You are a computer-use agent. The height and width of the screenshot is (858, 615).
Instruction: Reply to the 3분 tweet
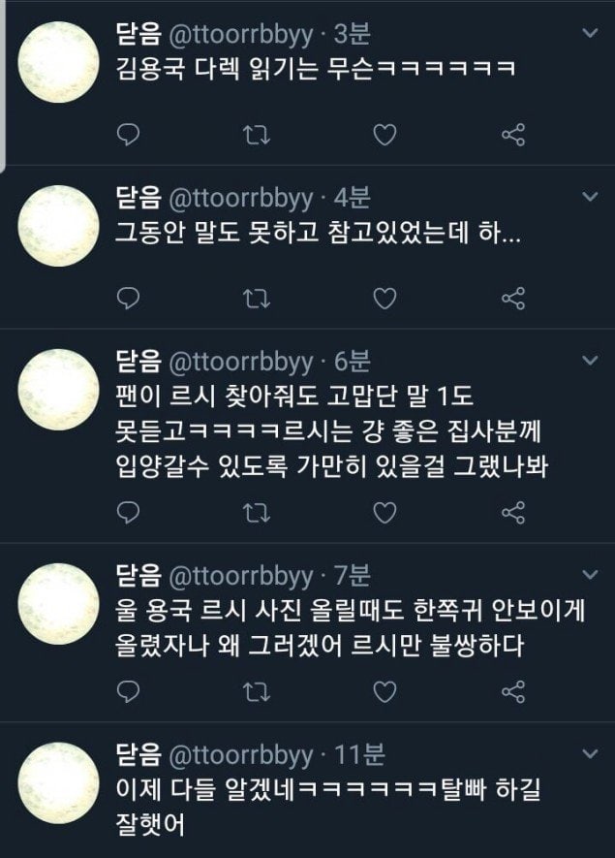[x=128, y=136]
